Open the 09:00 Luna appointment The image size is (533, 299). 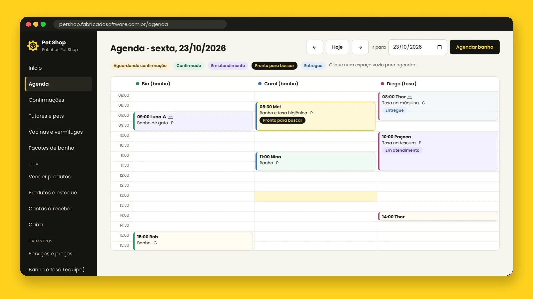point(193,121)
